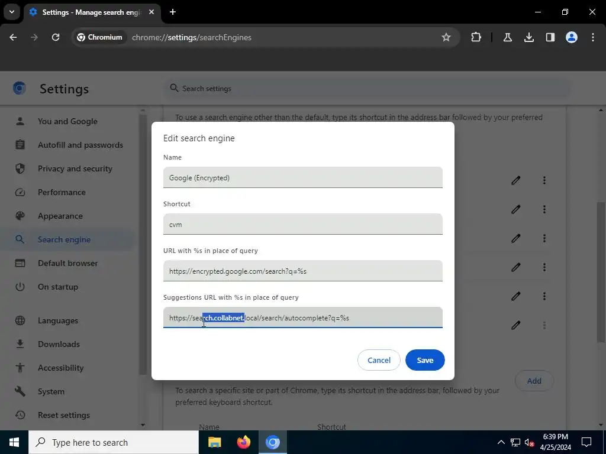The width and height of the screenshot is (606, 454).
Task: Open the notification center icon
Action: [586, 442]
